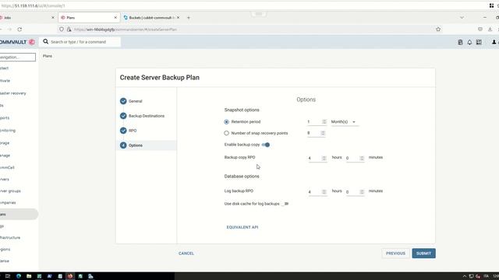Click the snap recovery points stepper
Image resolution: width=499 pixels, height=280 pixels.
click(x=323, y=133)
